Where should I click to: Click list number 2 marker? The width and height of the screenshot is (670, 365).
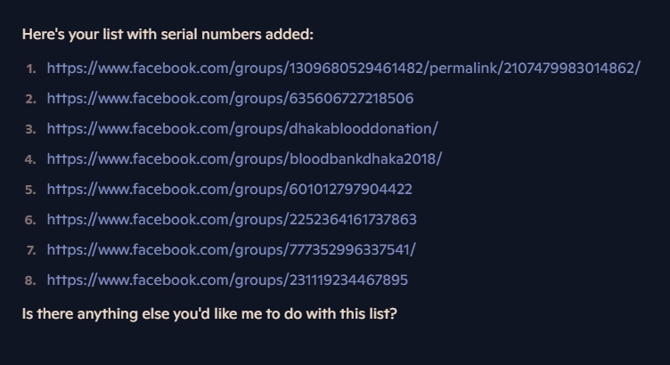click(x=31, y=99)
